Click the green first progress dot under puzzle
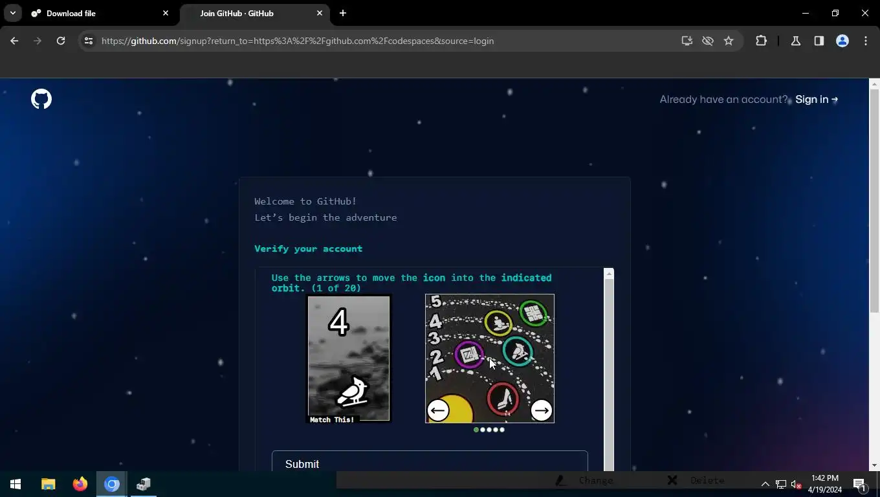Image resolution: width=880 pixels, height=497 pixels. point(476,430)
